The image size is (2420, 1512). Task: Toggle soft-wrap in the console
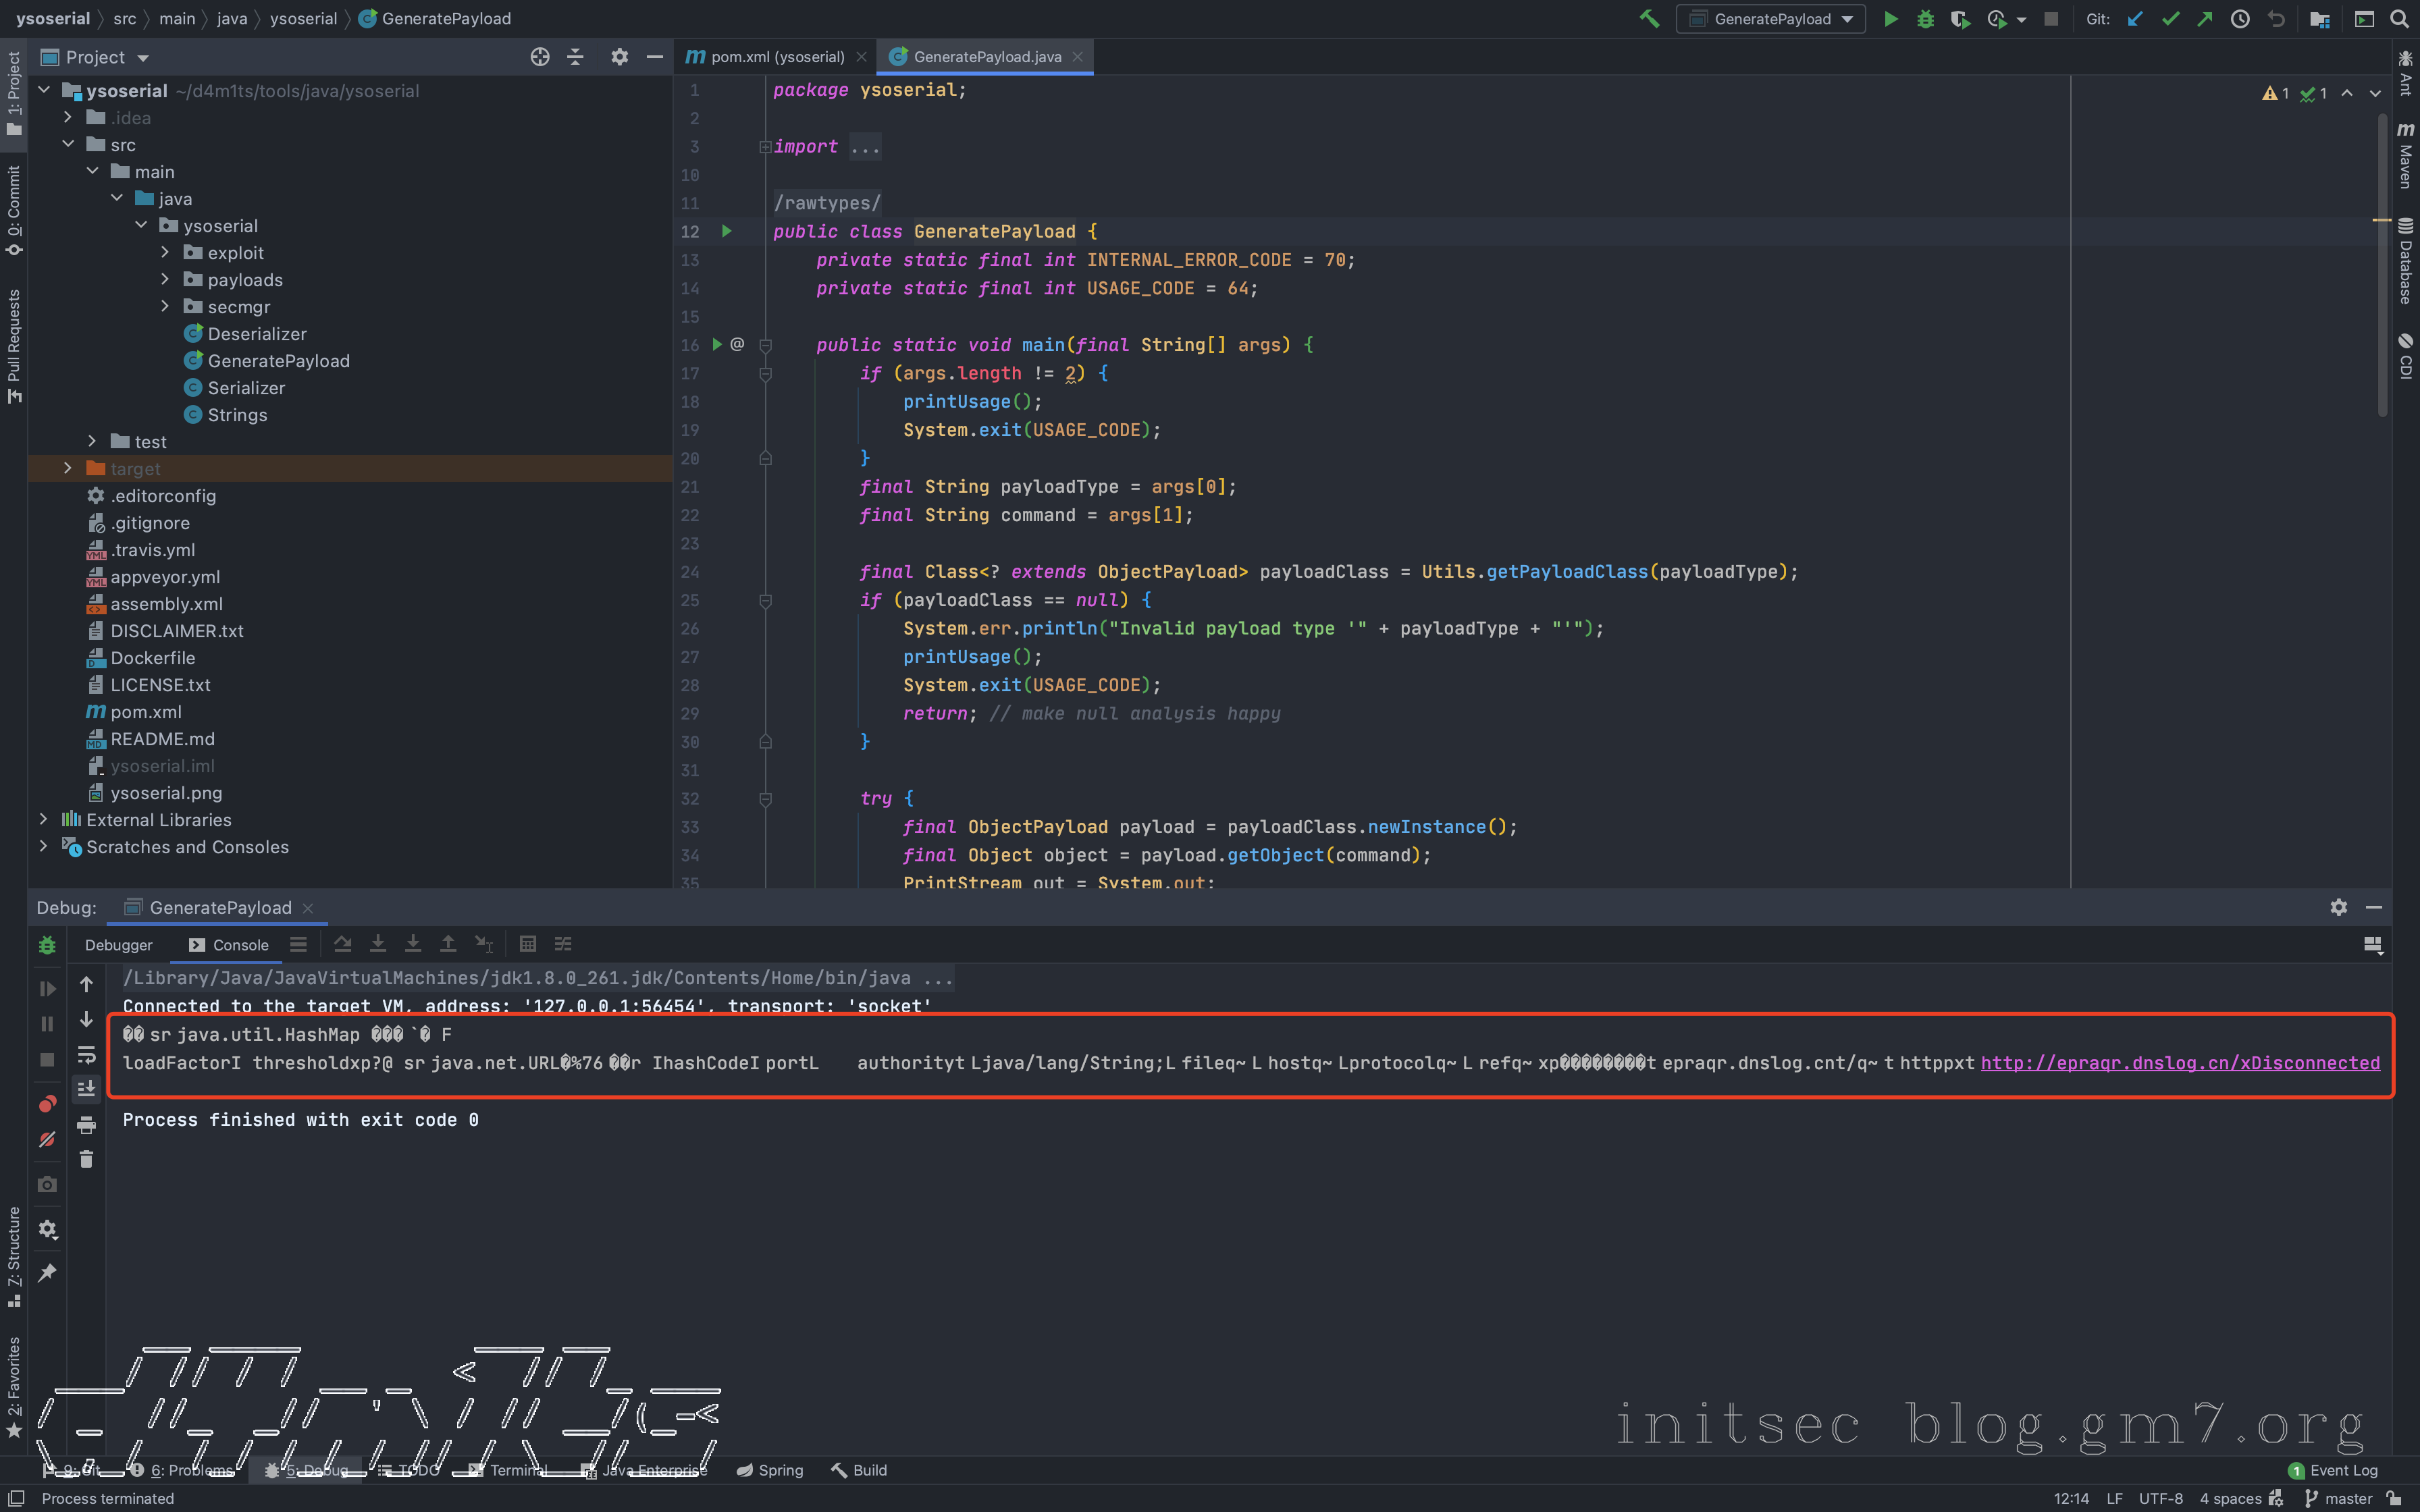pyautogui.click(x=87, y=1054)
